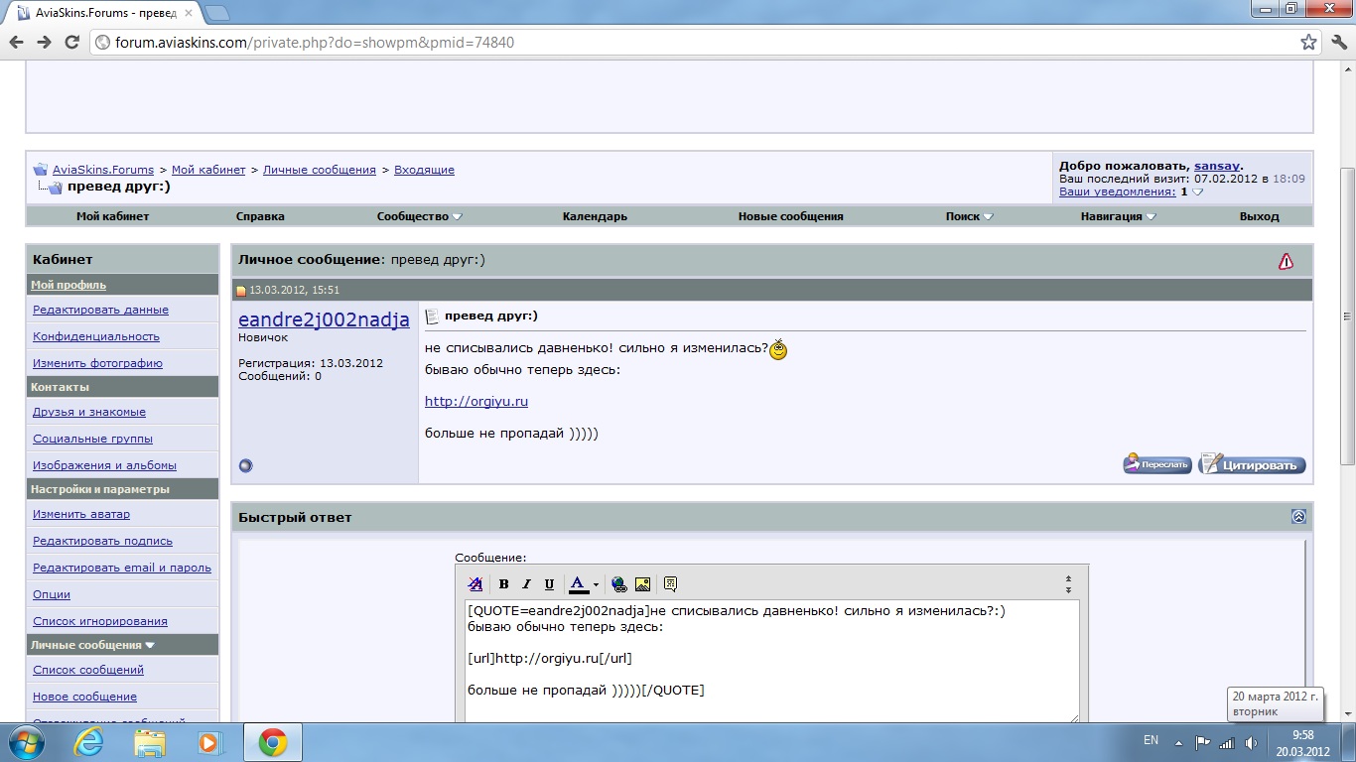Open Конфиденциальность sidebar link
This screenshot has width=1356, height=762.
pyautogui.click(x=96, y=336)
